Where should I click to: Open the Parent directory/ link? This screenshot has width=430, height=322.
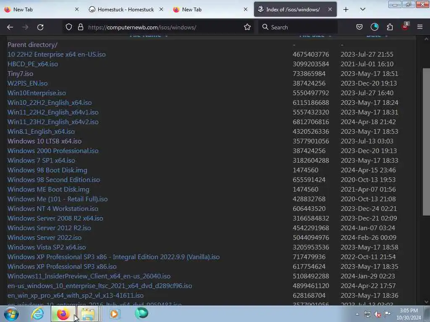[x=32, y=44]
